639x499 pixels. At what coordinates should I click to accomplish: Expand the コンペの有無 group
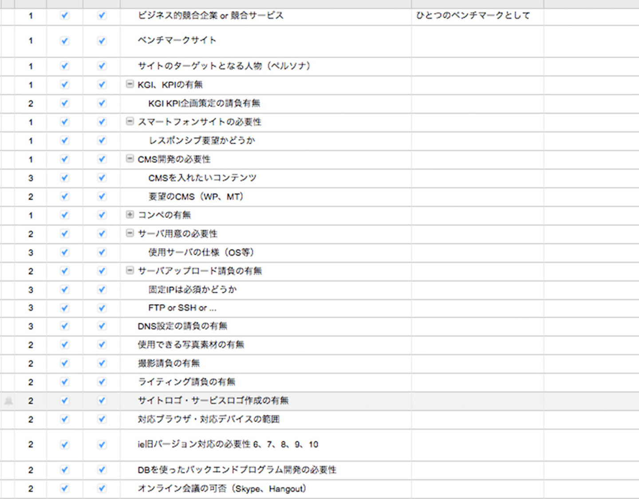point(130,215)
